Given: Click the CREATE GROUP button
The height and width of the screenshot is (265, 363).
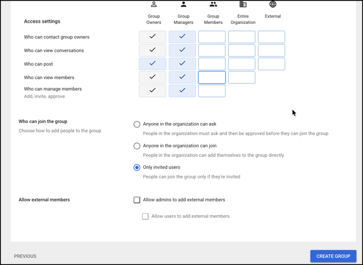Looking at the screenshot, I should click(333, 256).
